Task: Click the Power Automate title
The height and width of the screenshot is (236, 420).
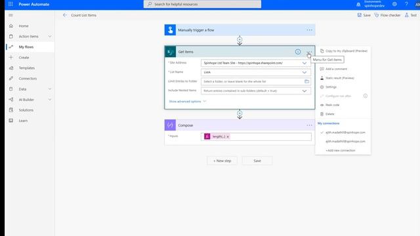Action: click(x=34, y=5)
